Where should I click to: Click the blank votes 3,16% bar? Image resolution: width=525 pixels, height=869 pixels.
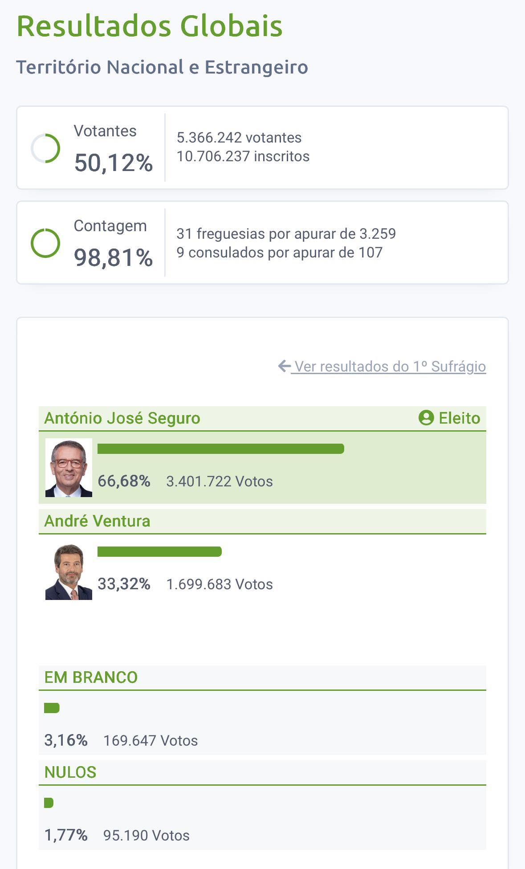point(52,708)
